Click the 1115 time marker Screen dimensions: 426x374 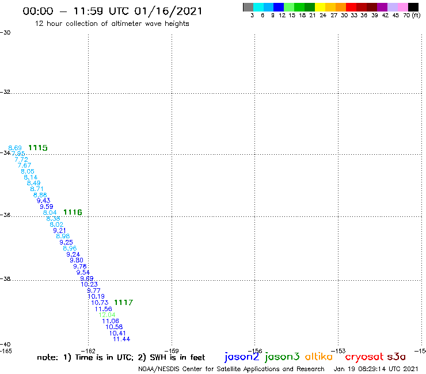tap(38, 148)
